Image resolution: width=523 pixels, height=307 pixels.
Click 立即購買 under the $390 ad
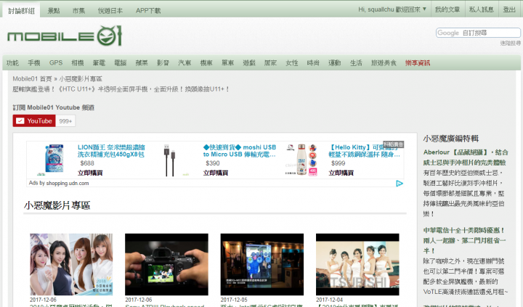pyautogui.click(x=216, y=173)
